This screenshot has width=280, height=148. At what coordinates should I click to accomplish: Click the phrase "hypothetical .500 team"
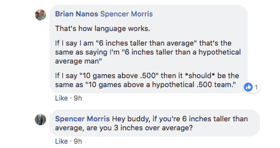[x=192, y=84]
